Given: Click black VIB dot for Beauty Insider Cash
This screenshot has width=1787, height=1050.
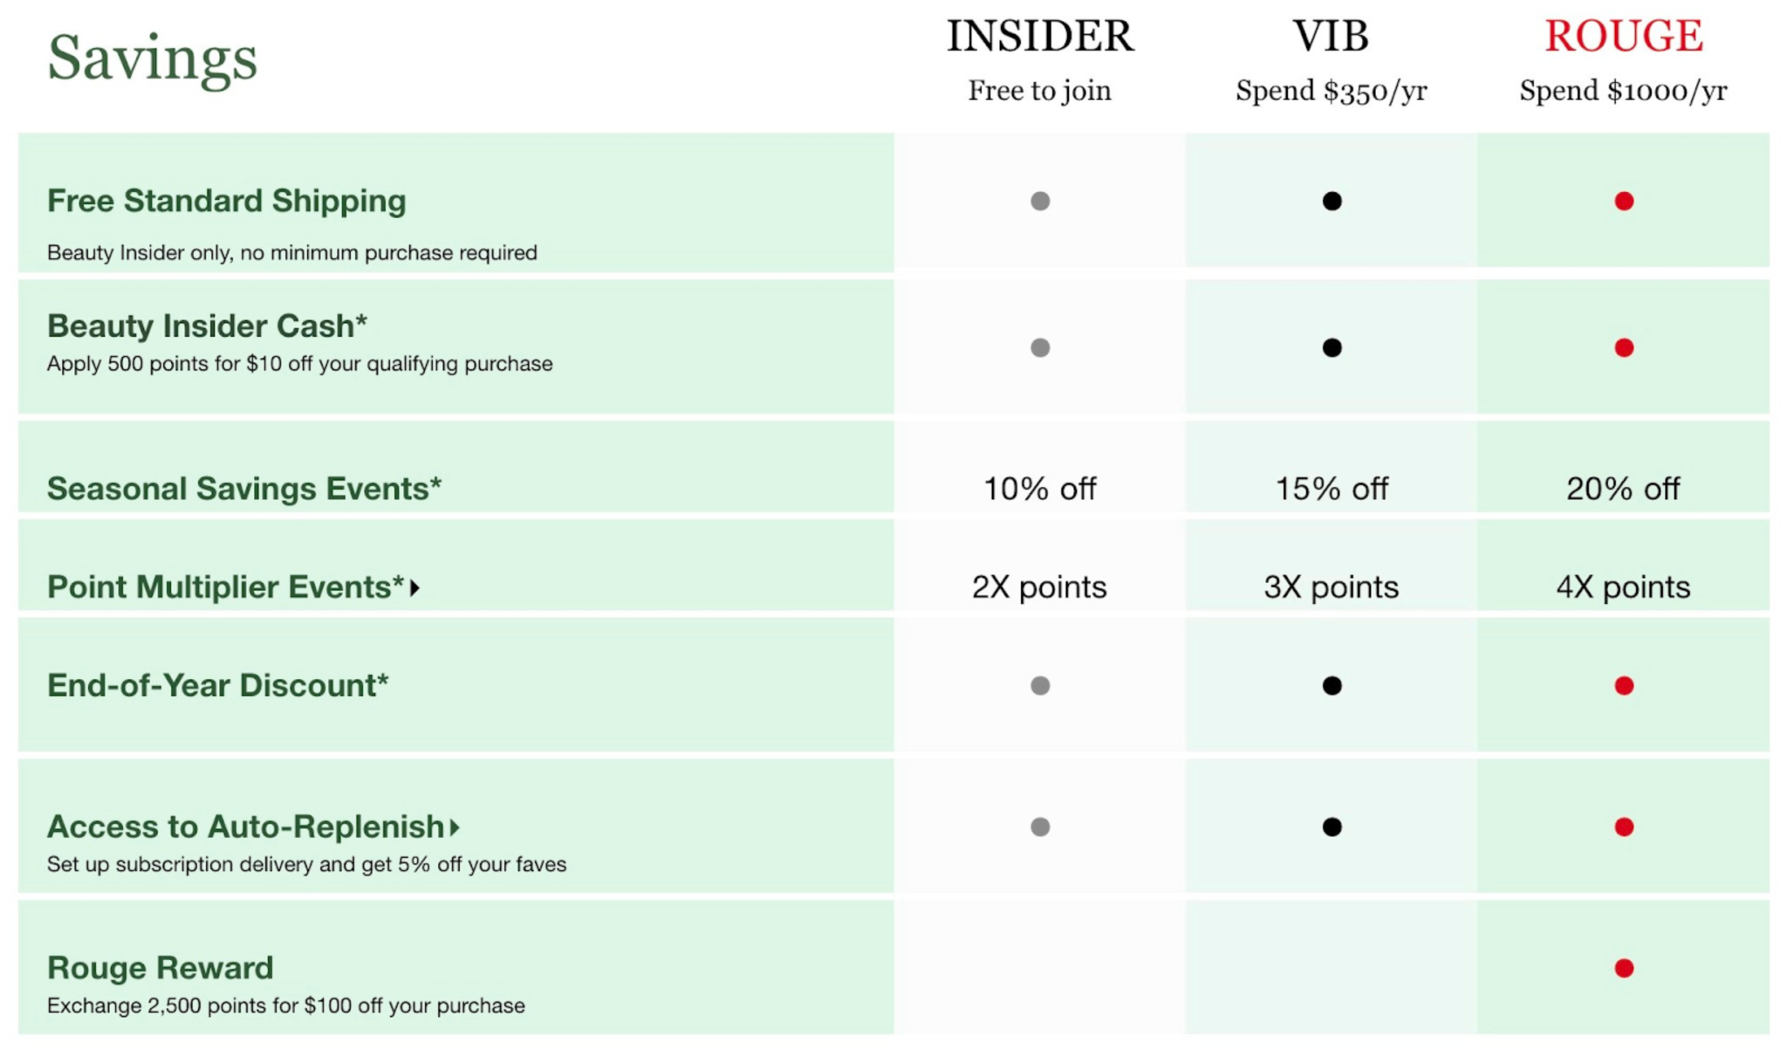Looking at the screenshot, I should (x=1332, y=347).
